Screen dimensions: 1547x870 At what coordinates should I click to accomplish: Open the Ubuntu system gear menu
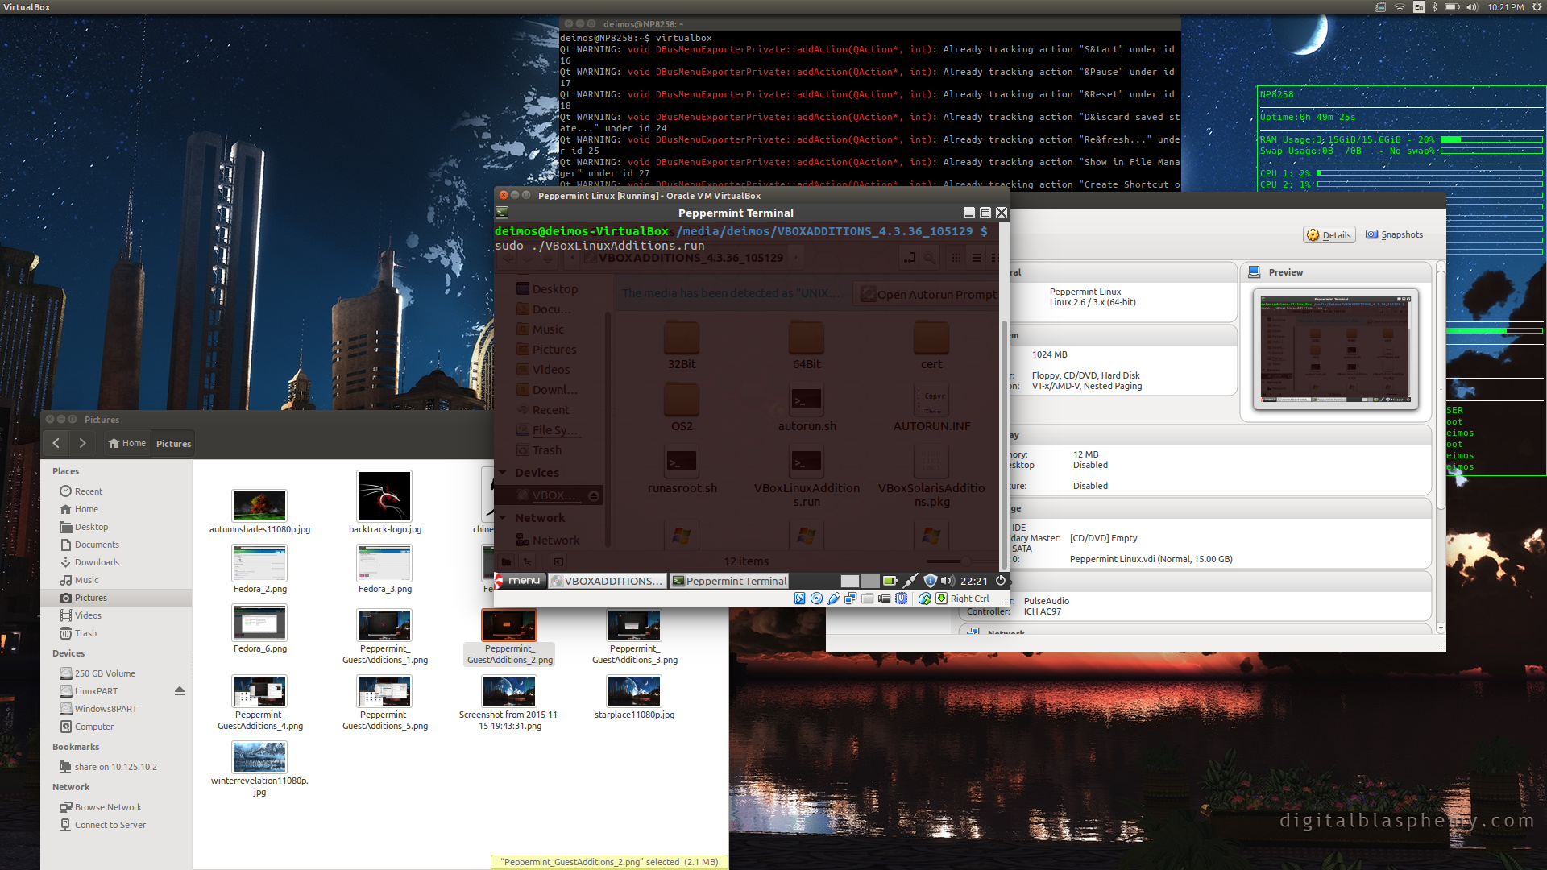click(x=1536, y=7)
